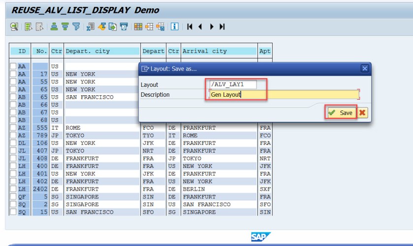The image size is (413, 246).
Task: Click the Layout name field /ALV_LAY1
Action: (x=233, y=84)
